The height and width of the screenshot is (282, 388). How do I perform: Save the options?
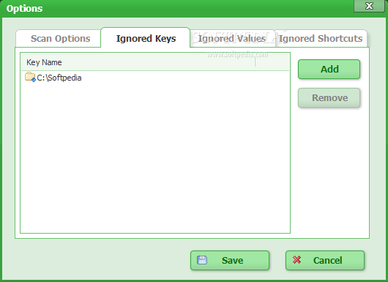[230, 260]
